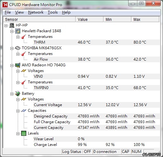This screenshot has width=163, height=157.
Task: Click the 43891 mWh min capacity value
Action: (116, 128)
